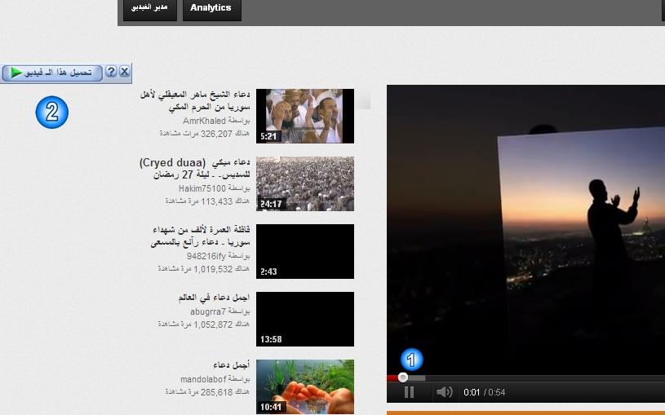Visit the AmrKhaled channel link
The image size is (665, 415).
(204, 121)
